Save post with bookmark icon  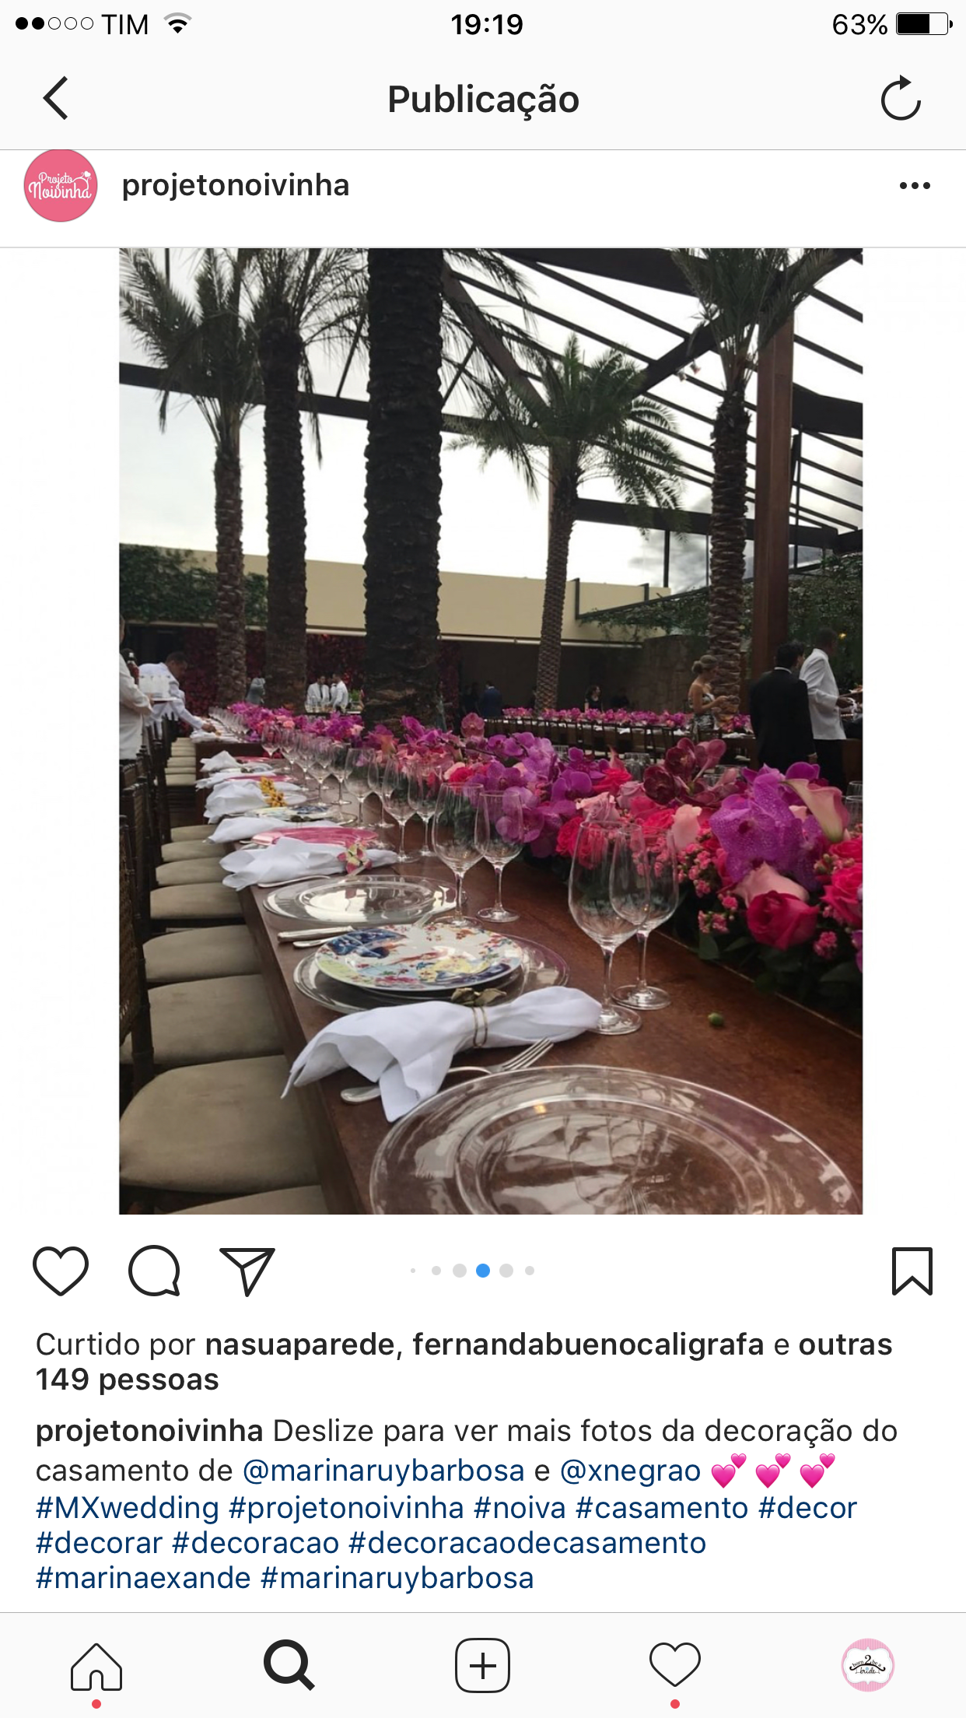[912, 1271]
